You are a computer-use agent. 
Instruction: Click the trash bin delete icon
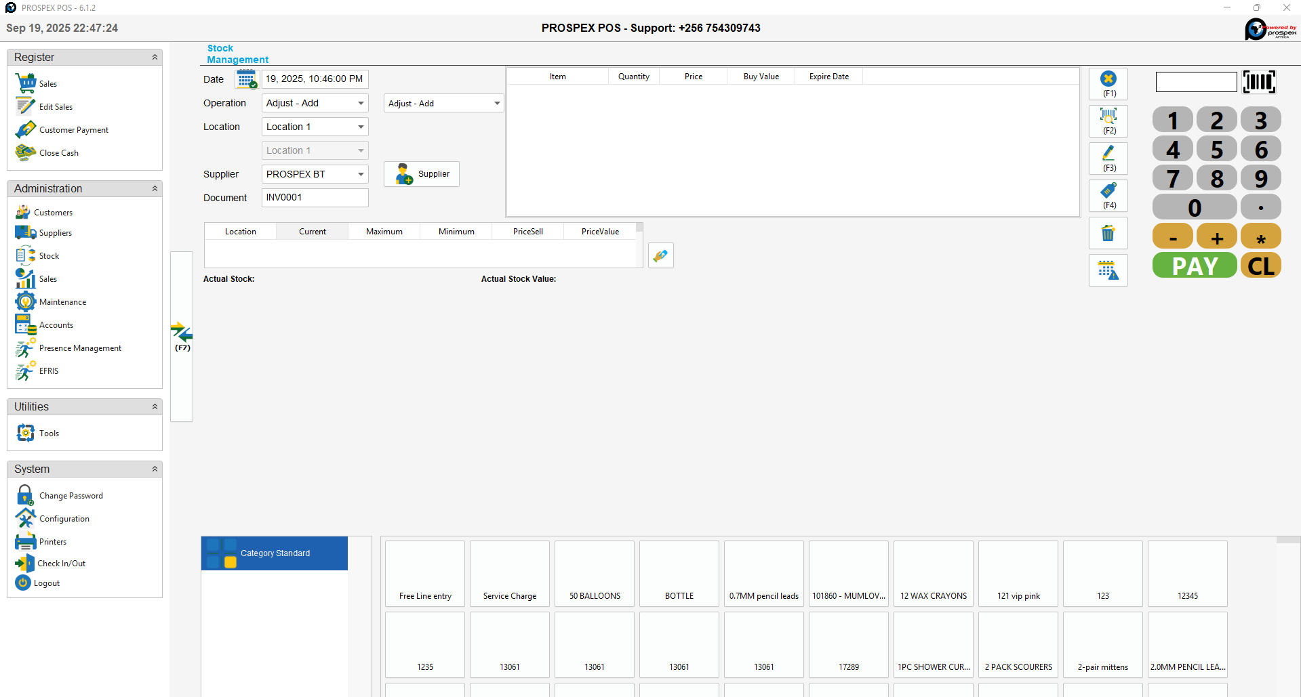[1108, 234]
